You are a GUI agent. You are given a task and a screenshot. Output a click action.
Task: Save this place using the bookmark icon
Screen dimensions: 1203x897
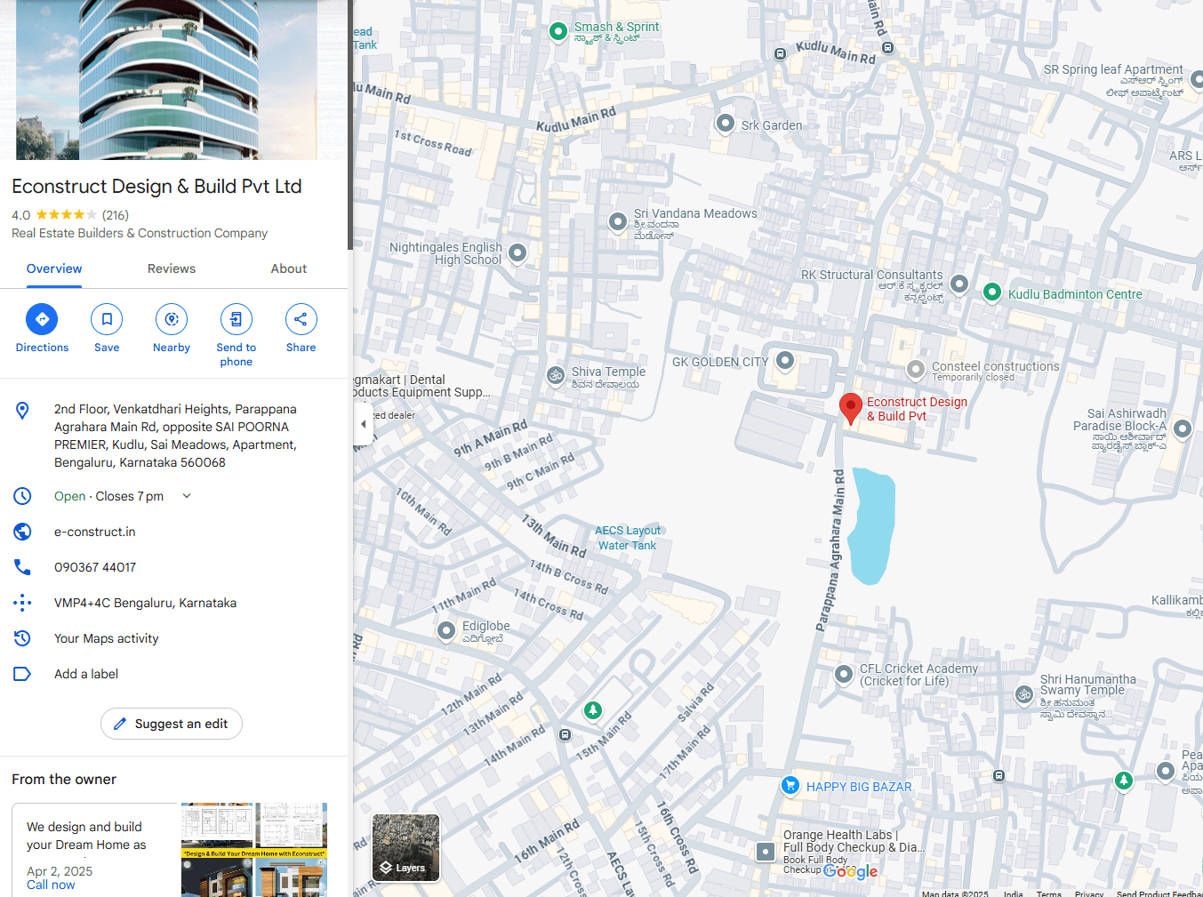(x=107, y=319)
